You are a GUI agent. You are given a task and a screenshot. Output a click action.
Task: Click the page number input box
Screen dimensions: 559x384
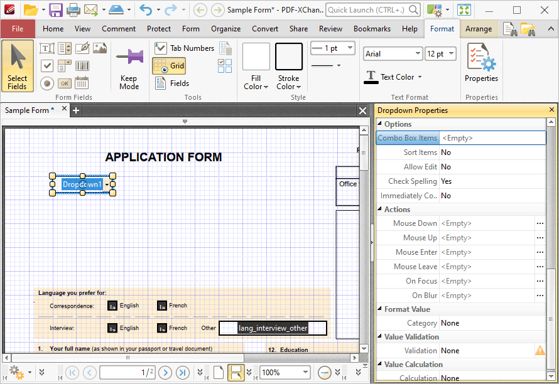click(x=128, y=373)
